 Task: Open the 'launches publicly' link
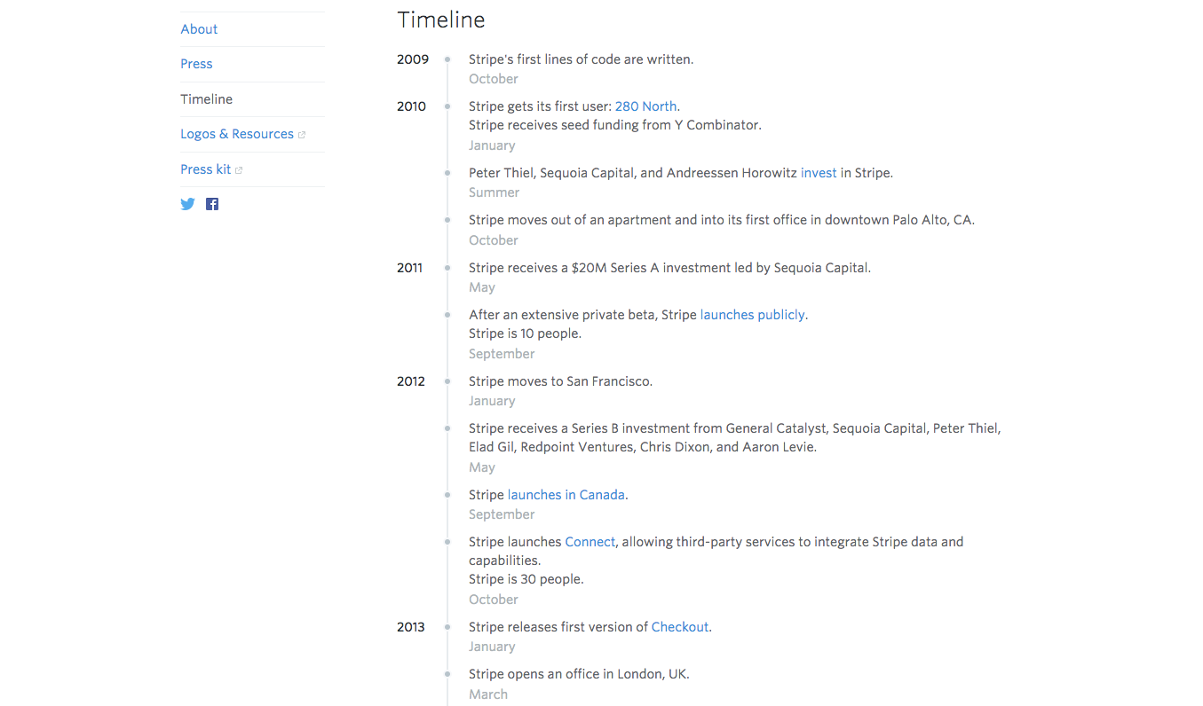(x=752, y=315)
